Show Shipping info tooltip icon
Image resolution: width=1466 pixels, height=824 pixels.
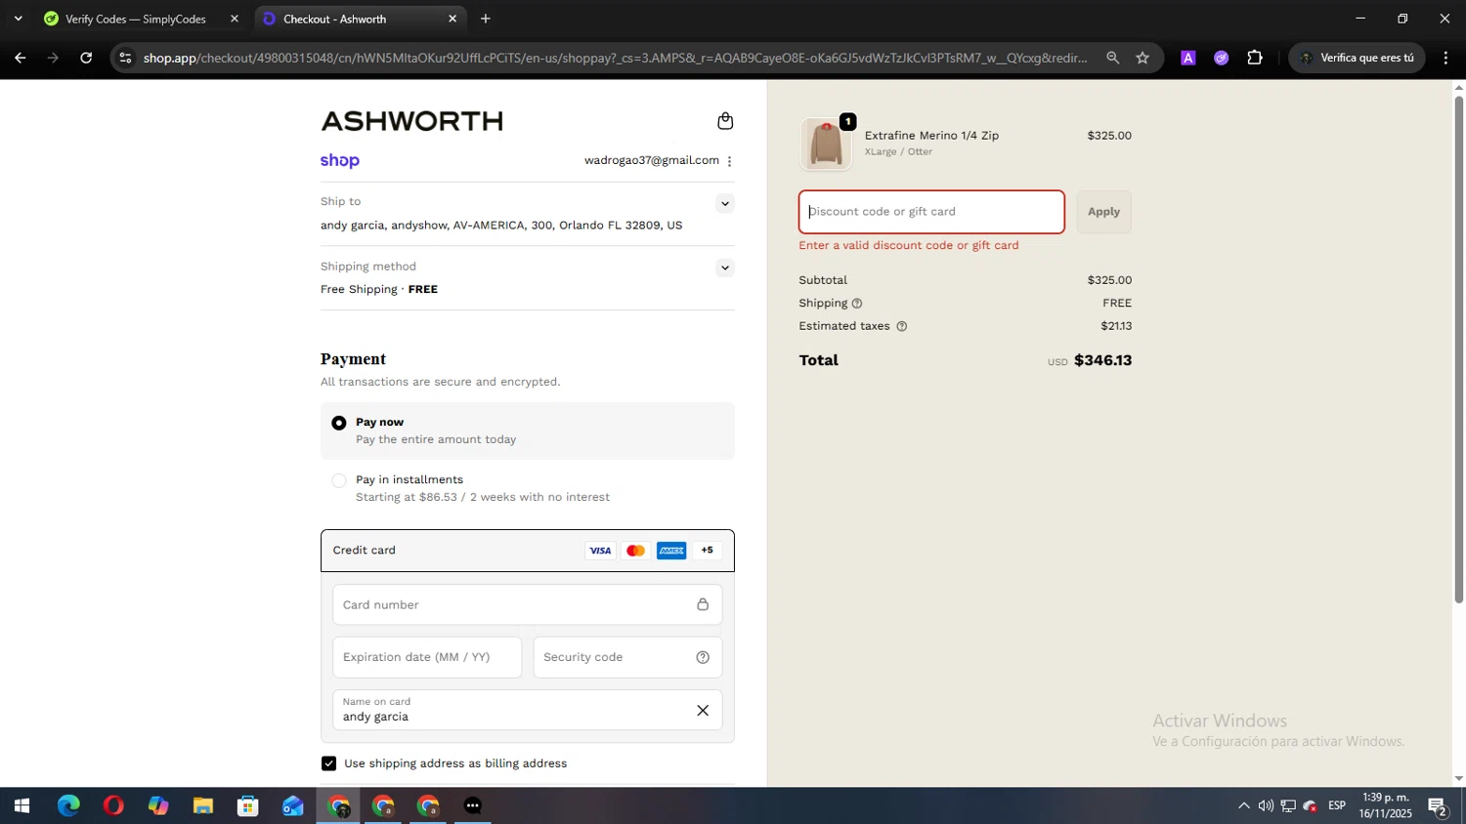(x=857, y=304)
